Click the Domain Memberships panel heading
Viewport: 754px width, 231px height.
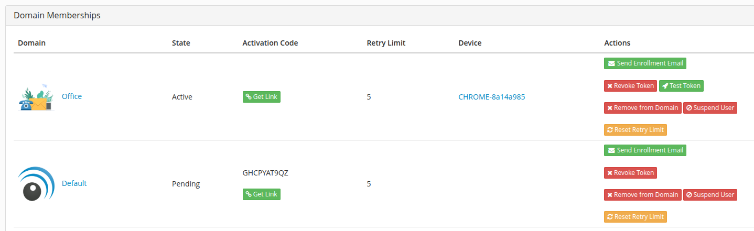(57, 16)
